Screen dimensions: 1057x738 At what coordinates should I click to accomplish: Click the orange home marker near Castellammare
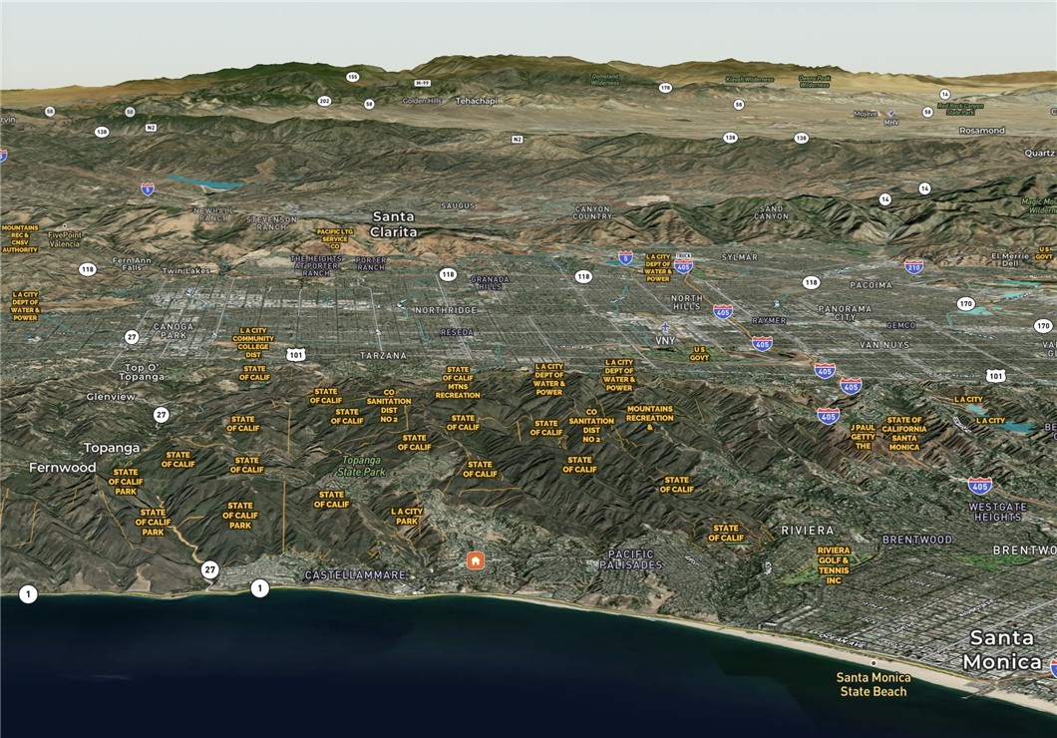pos(476,560)
